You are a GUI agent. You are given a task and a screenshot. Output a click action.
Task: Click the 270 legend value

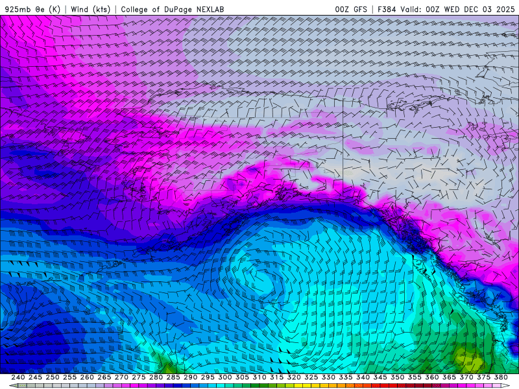coord(121,377)
